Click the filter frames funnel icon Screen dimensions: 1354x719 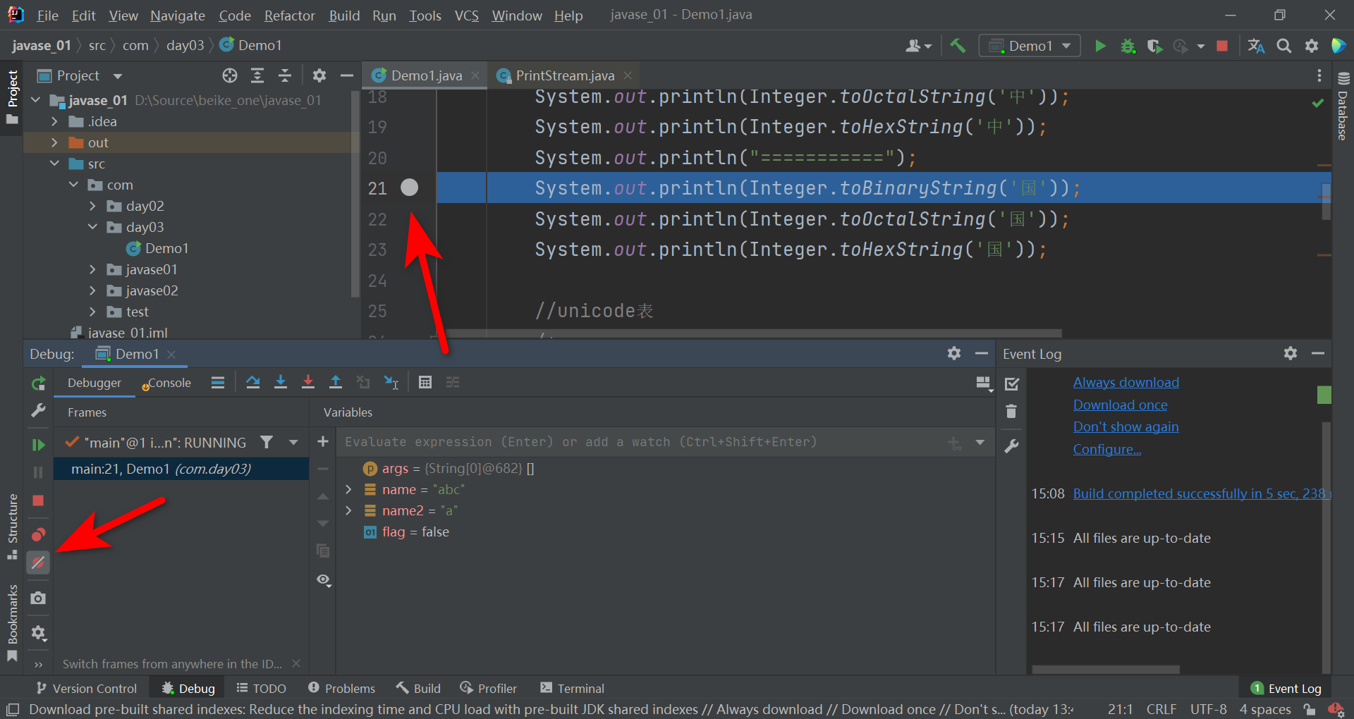[x=267, y=442]
